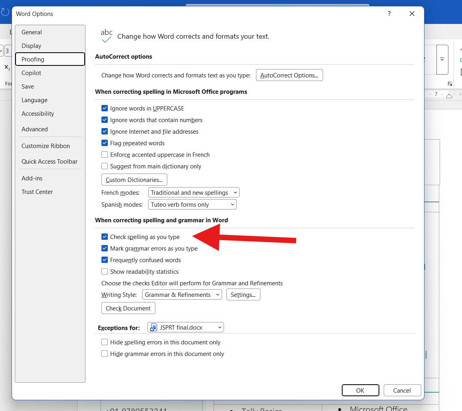Toggle Ignore words in UPPERCASE
Screen dimensions: 462x411
coord(105,109)
